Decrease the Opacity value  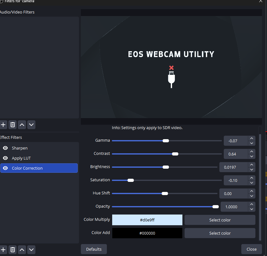252,209
